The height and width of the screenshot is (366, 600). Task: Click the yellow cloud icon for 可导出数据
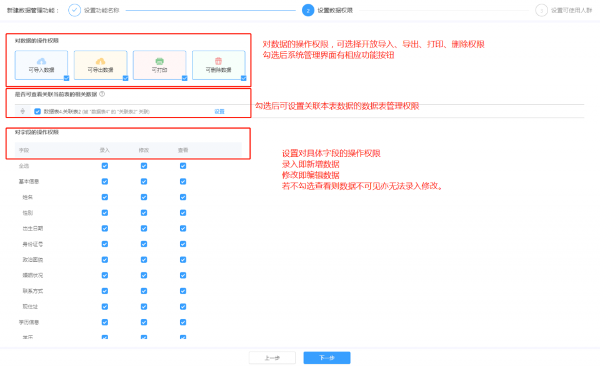(100, 61)
